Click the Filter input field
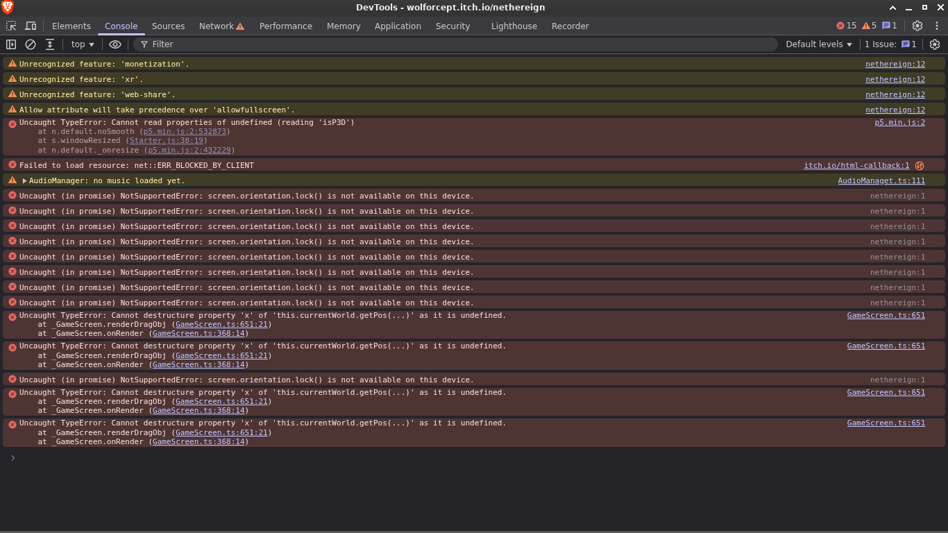Screen dimensions: 948x533 coord(455,44)
